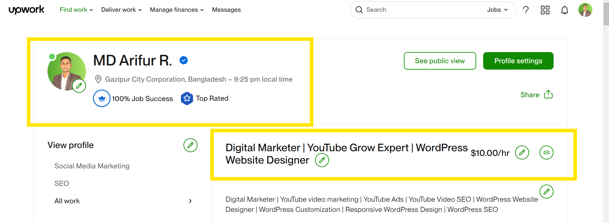Expand the Deliver work menu

[x=121, y=10]
